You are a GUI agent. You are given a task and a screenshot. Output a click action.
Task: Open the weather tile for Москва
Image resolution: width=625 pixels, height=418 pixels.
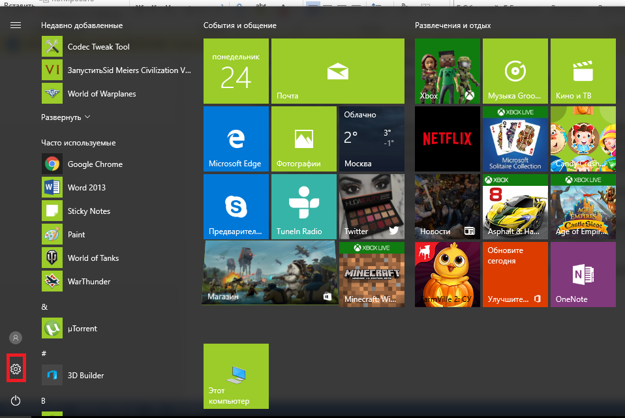coord(371,139)
